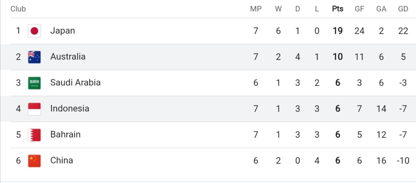The height and width of the screenshot is (183, 416).
Task: Open the Bahrain team name
Action: [66, 135]
